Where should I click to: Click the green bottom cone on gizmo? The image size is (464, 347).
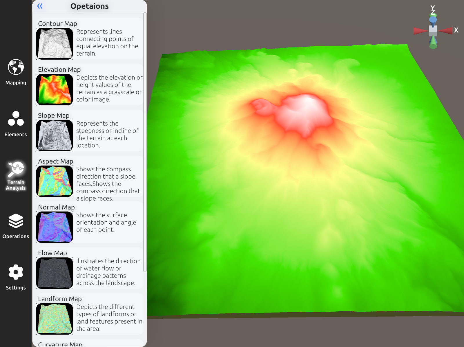(x=433, y=42)
